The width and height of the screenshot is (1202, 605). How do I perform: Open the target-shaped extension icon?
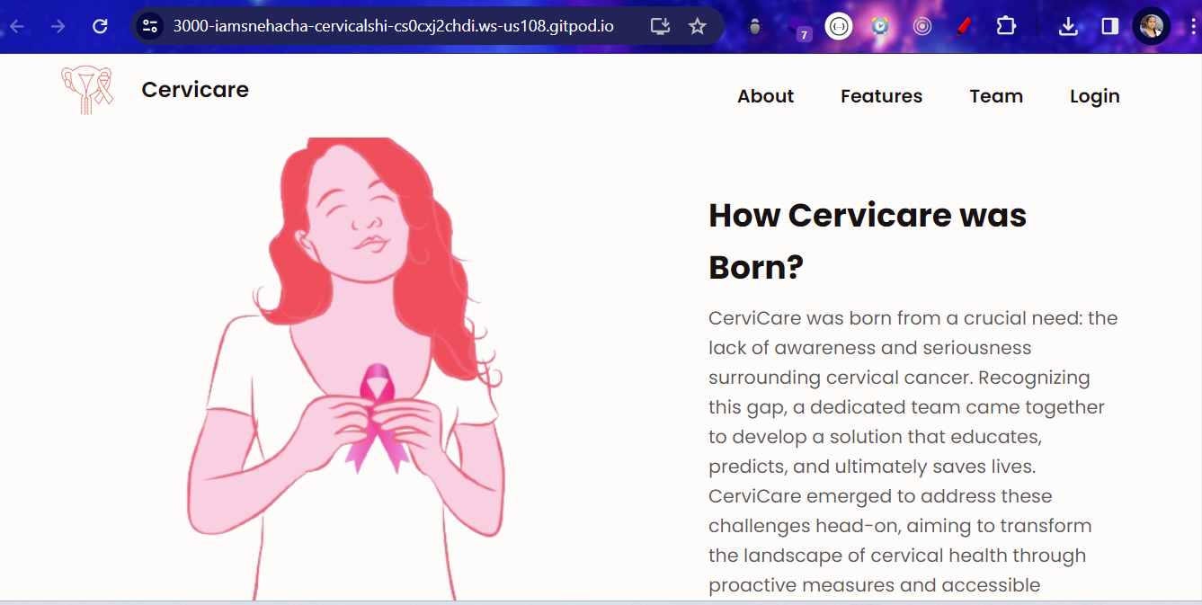923,26
